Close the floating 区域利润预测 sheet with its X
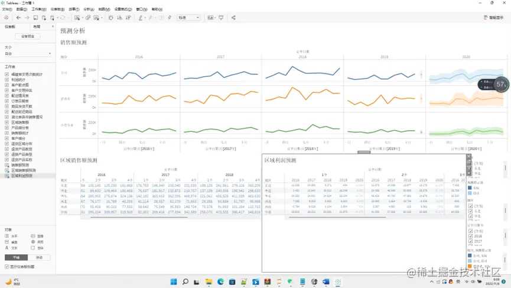Viewport: 511px width, 288px height. 468,157
